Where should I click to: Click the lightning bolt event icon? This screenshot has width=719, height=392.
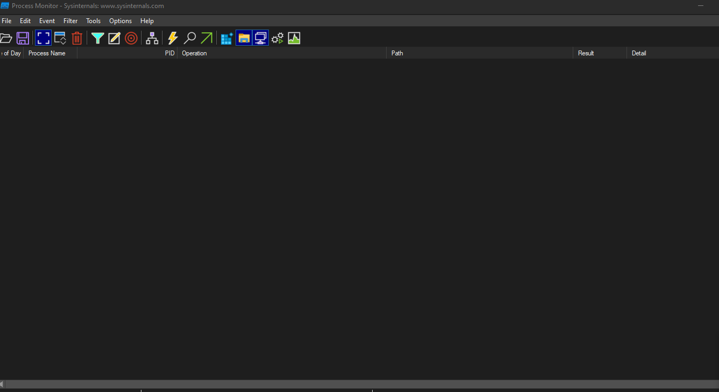[173, 38]
